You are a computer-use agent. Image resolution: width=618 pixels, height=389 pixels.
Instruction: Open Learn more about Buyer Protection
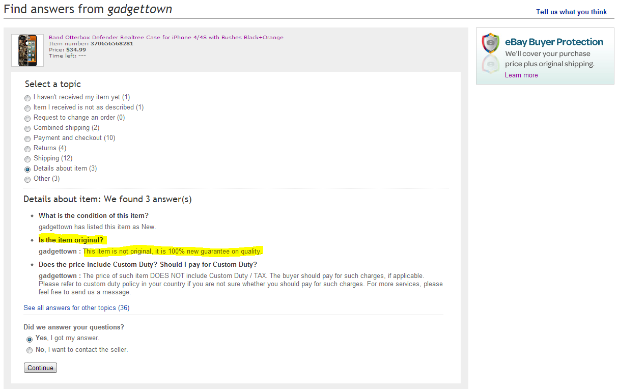[521, 75]
